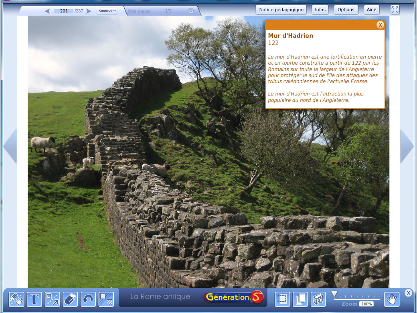Click the undo arrow icon
This screenshot has height=313, width=417.
pyautogui.click(x=88, y=299)
